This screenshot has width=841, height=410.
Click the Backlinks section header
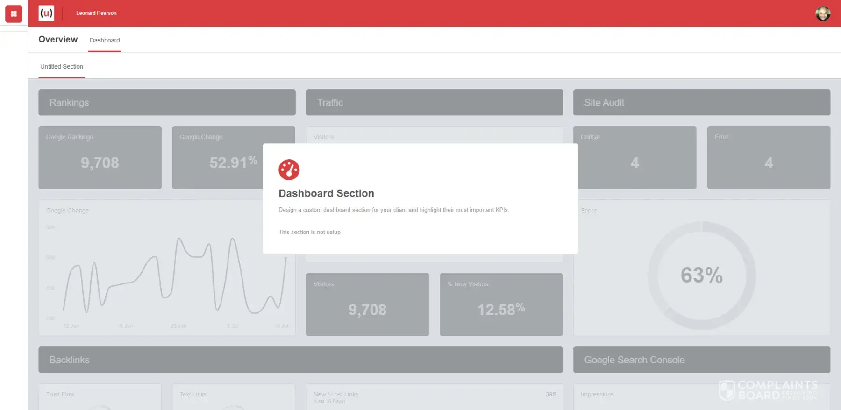pos(300,360)
